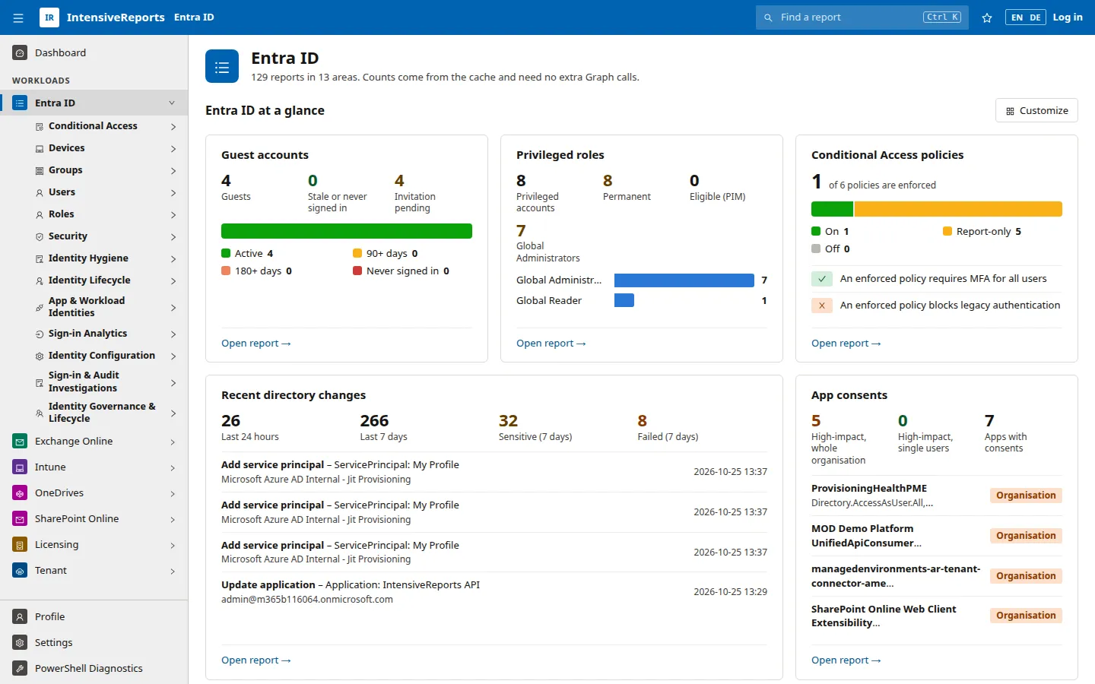Select the Intune workload icon
The width and height of the screenshot is (1095, 684).
pyautogui.click(x=20, y=467)
